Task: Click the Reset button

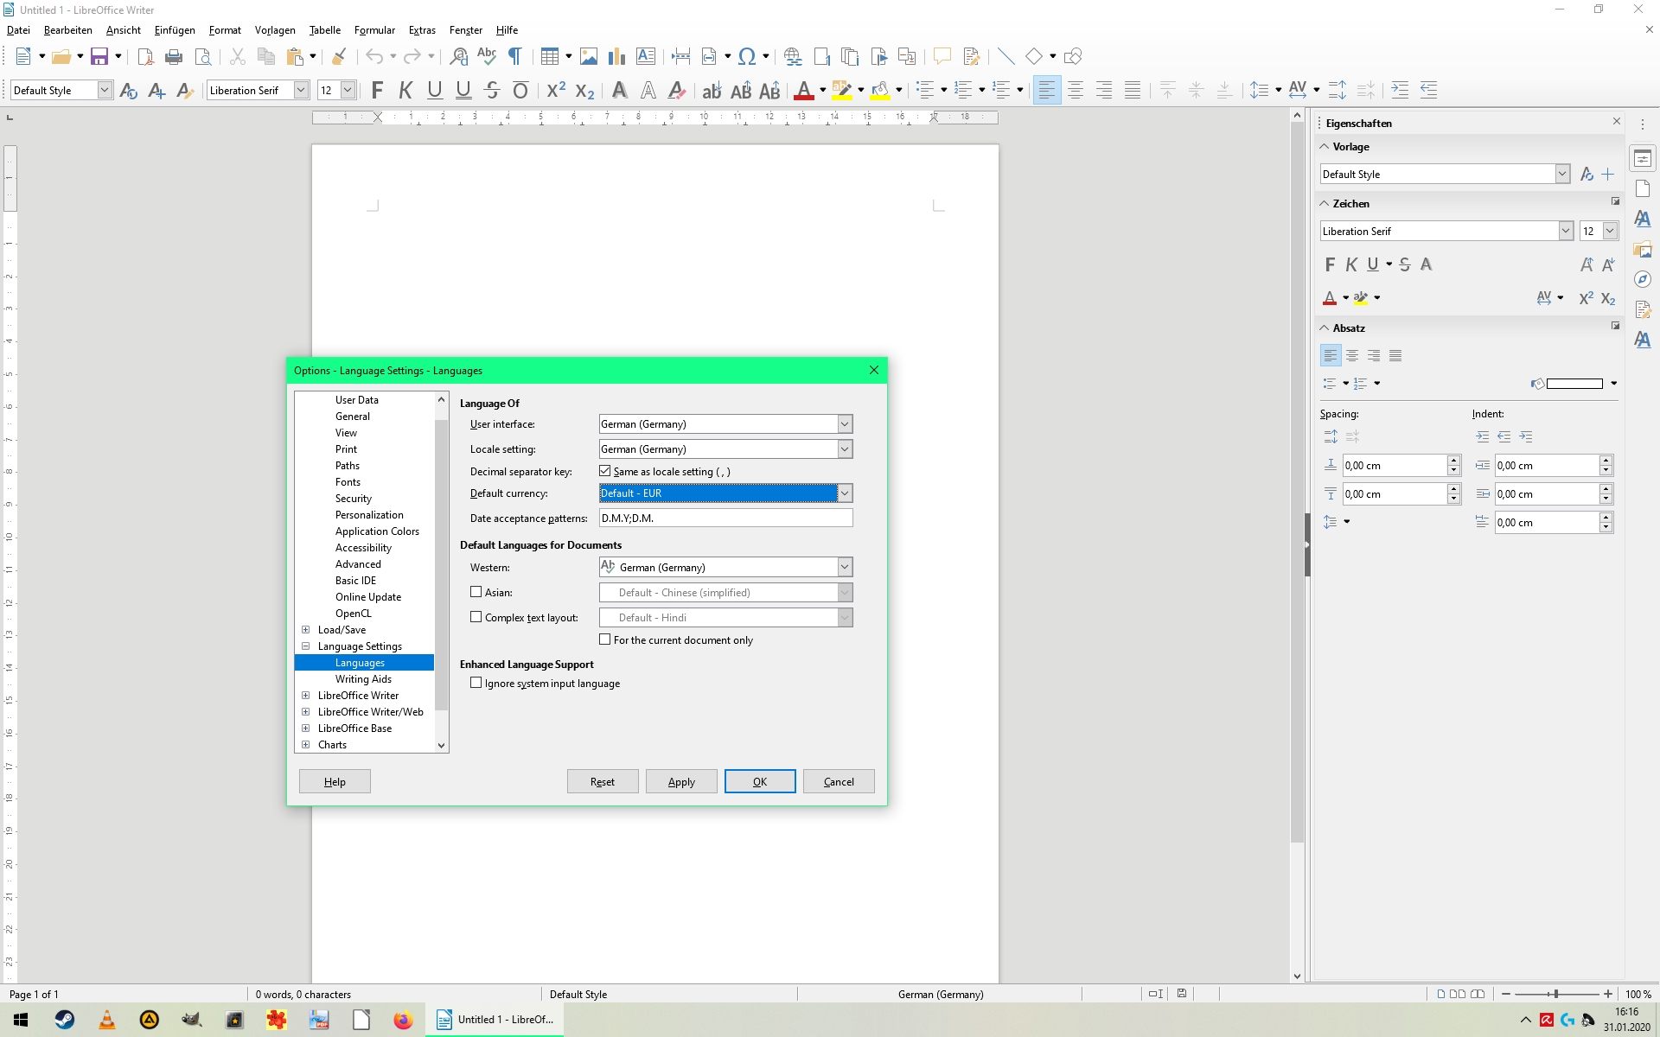Action: pos(603,781)
